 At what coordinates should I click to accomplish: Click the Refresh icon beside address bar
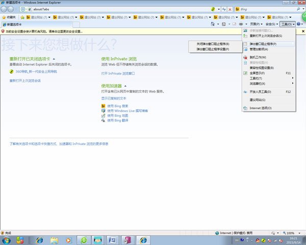(x=225, y=9)
